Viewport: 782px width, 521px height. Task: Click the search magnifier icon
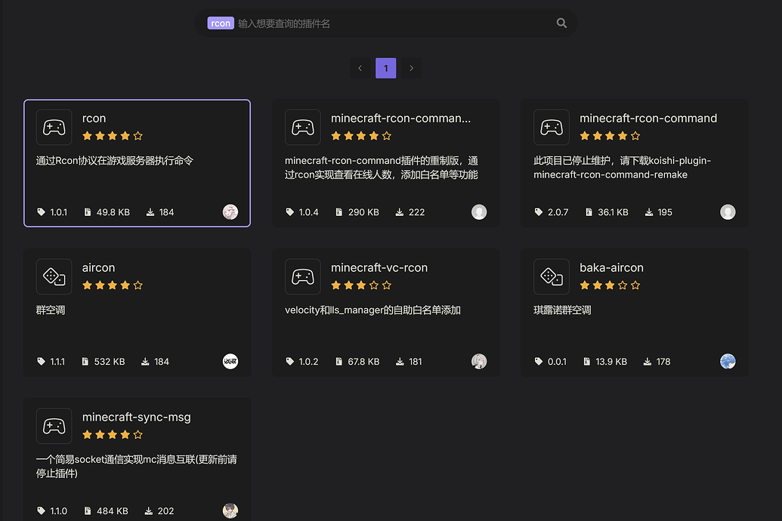click(x=561, y=23)
